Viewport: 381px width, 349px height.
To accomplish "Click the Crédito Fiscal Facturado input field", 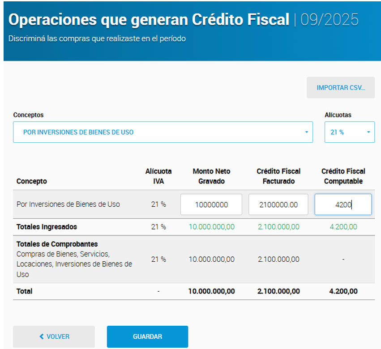I will 278,204.
